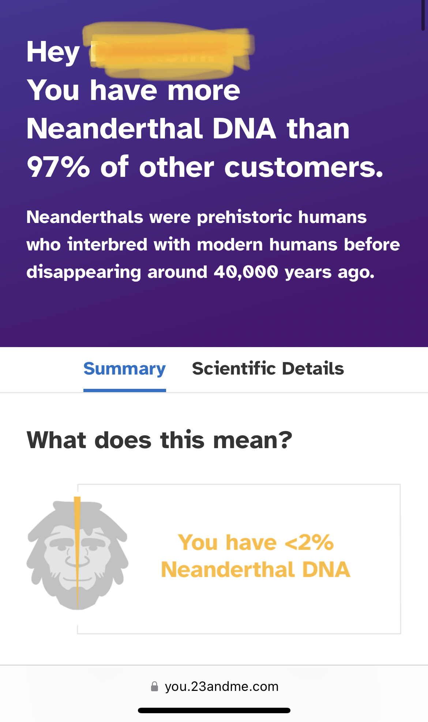Tap the padlock icon beside the URL
This screenshot has height=722, width=428.
click(x=154, y=686)
